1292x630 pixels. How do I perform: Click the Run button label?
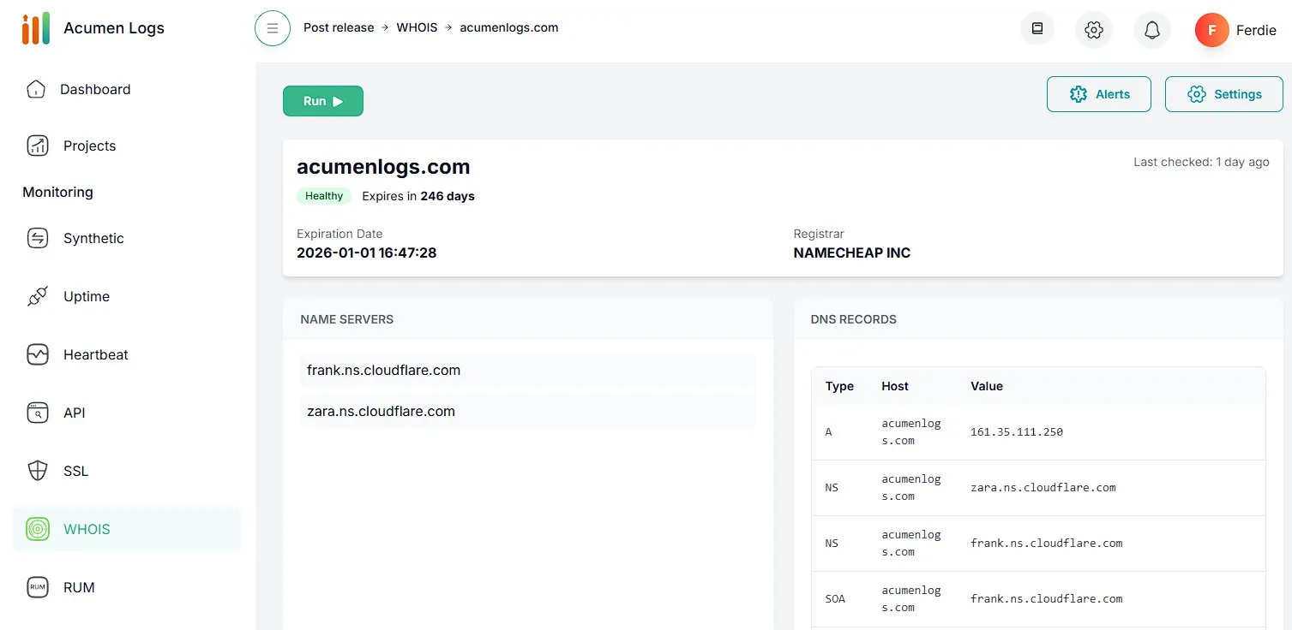[x=315, y=101]
